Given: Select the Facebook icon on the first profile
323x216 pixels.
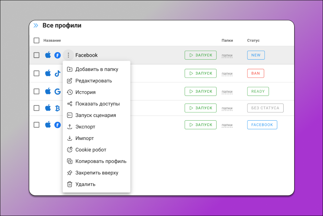Looking at the screenshot, I should 58,55.
